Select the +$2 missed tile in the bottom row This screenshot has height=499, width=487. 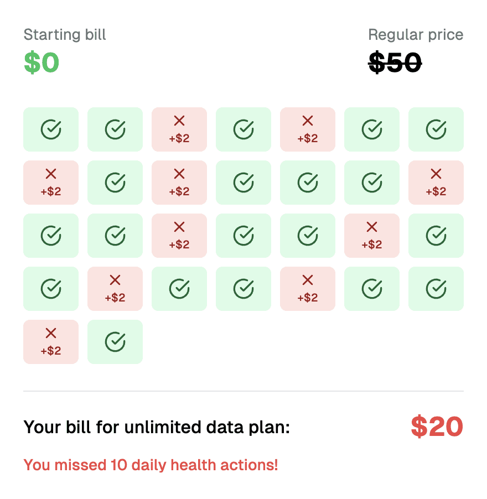click(51, 342)
